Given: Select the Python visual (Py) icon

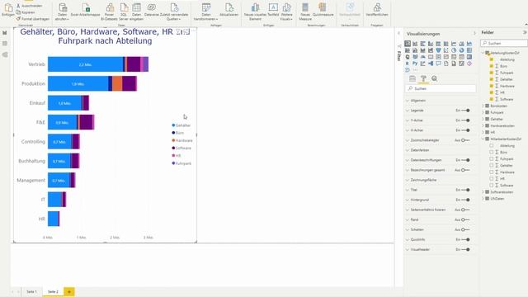Looking at the screenshot, I should [x=415, y=64].
